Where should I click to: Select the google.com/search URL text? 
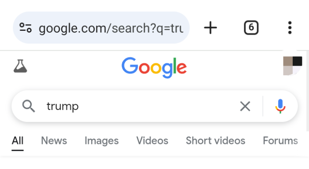pos(111,28)
